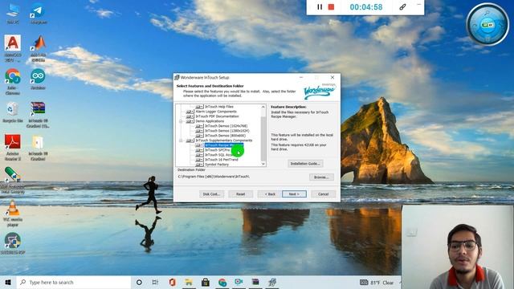Open feature dropdown for InTouch Demos (800x600)
Image resolution: width=514 pixels, height=289 pixels.
pyautogui.click(x=199, y=136)
